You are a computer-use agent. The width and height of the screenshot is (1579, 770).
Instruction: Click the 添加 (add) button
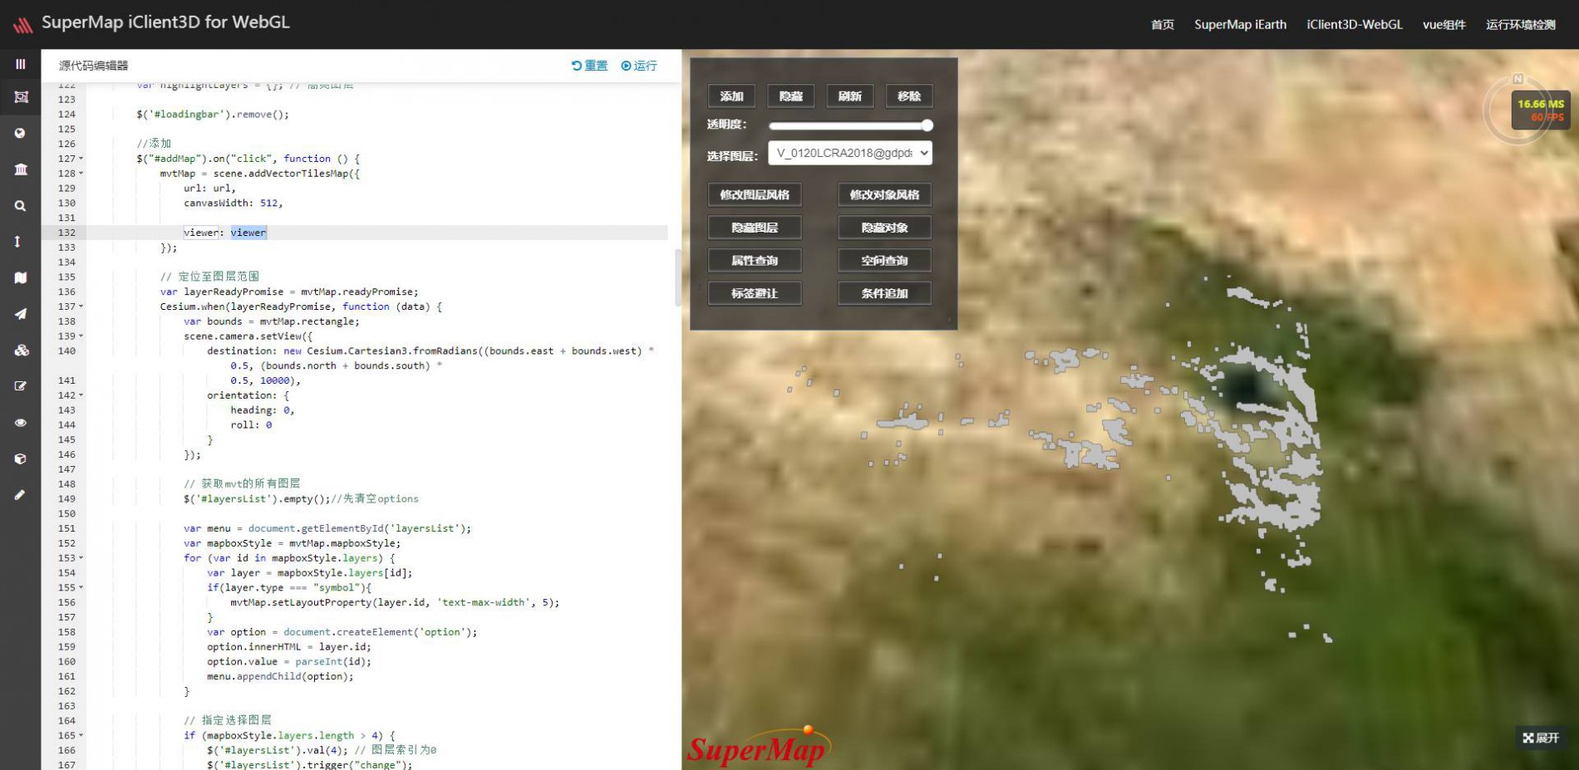(731, 96)
